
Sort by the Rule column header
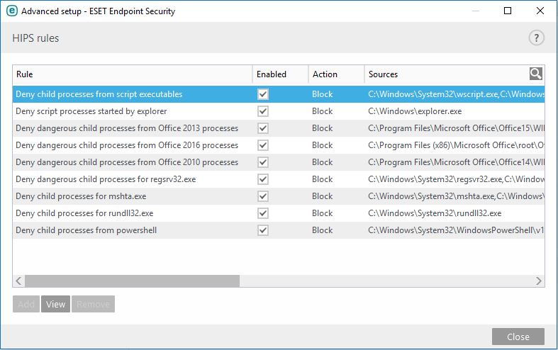132,74
